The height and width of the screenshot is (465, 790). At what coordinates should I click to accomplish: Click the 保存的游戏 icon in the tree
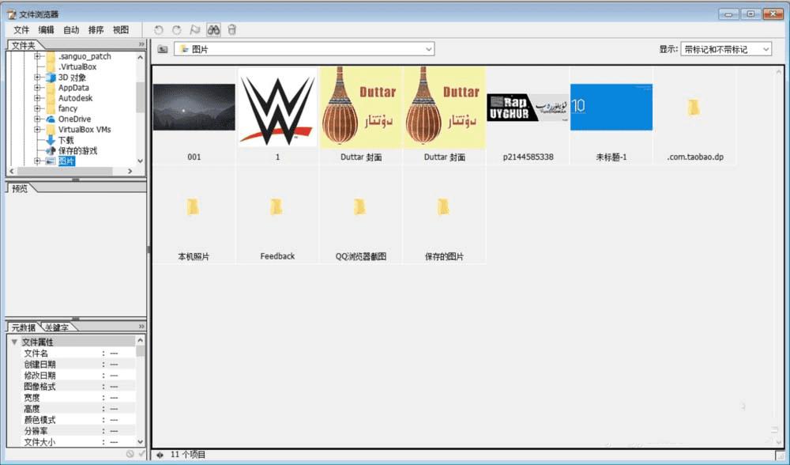[51, 151]
